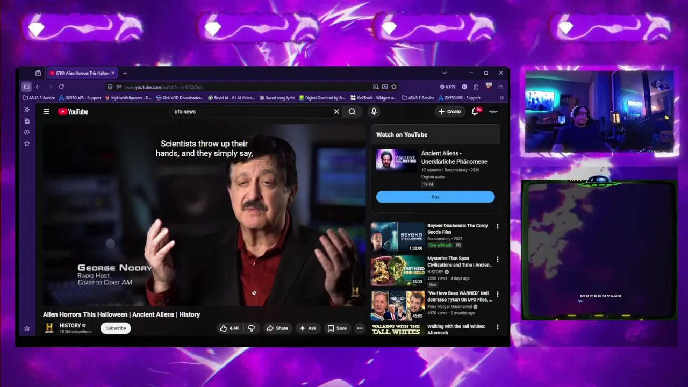Click the main video player
688x387 pixels.
tap(204, 215)
